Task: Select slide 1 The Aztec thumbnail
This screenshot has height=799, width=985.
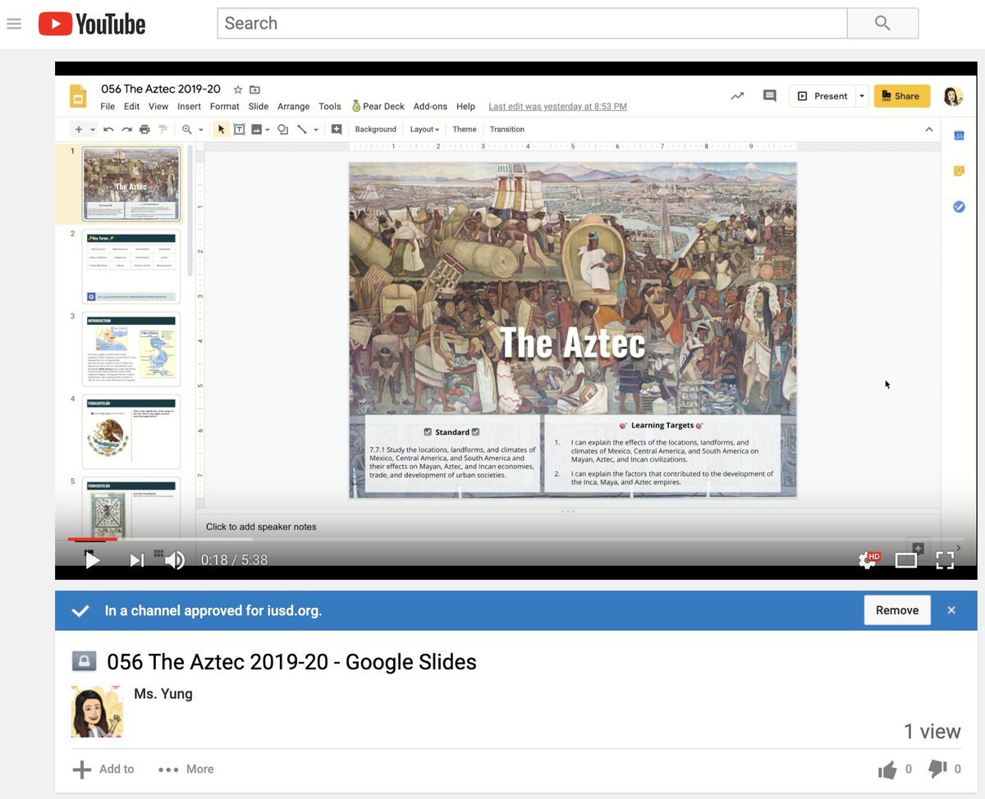Action: (x=131, y=184)
